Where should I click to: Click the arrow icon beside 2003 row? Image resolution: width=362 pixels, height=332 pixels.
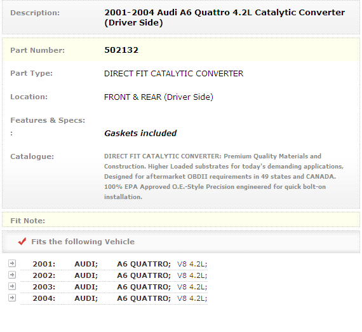12,286
